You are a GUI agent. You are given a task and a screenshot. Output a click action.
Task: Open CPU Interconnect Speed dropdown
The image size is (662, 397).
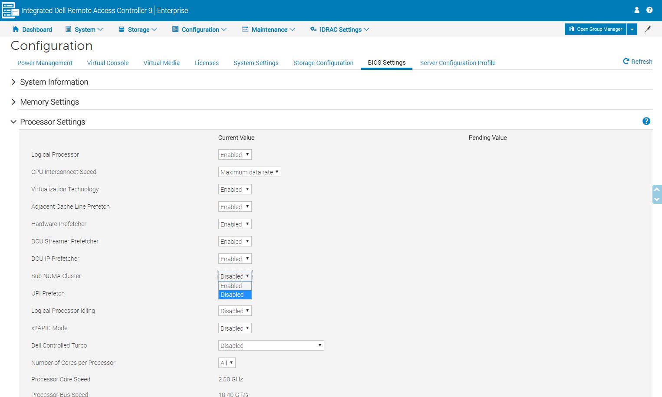click(x=250, y=172)
